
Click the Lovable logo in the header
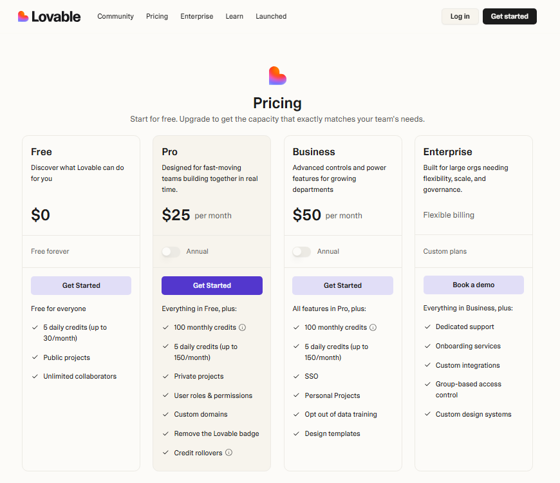click(x=50, y=17)
